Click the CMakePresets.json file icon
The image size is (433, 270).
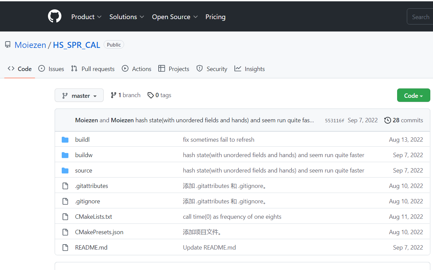(x=65, y=232)
